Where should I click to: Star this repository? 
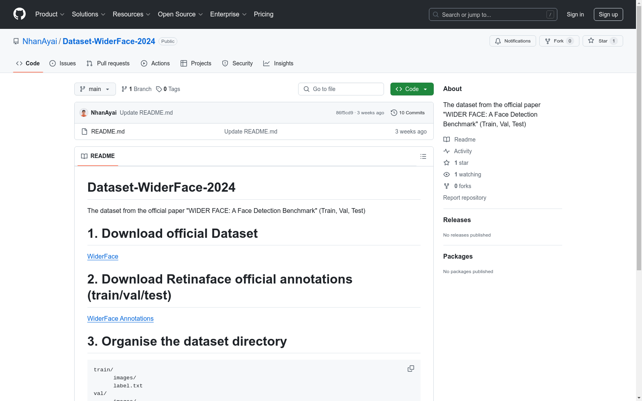[603, 41]
